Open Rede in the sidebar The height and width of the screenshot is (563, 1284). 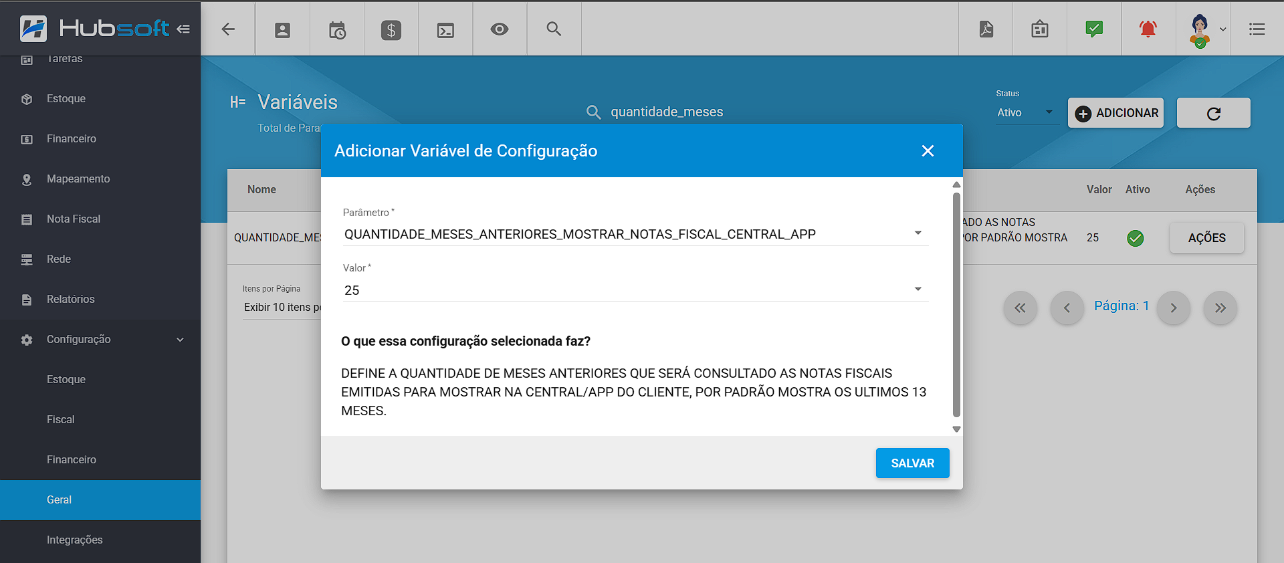point(100,259)
